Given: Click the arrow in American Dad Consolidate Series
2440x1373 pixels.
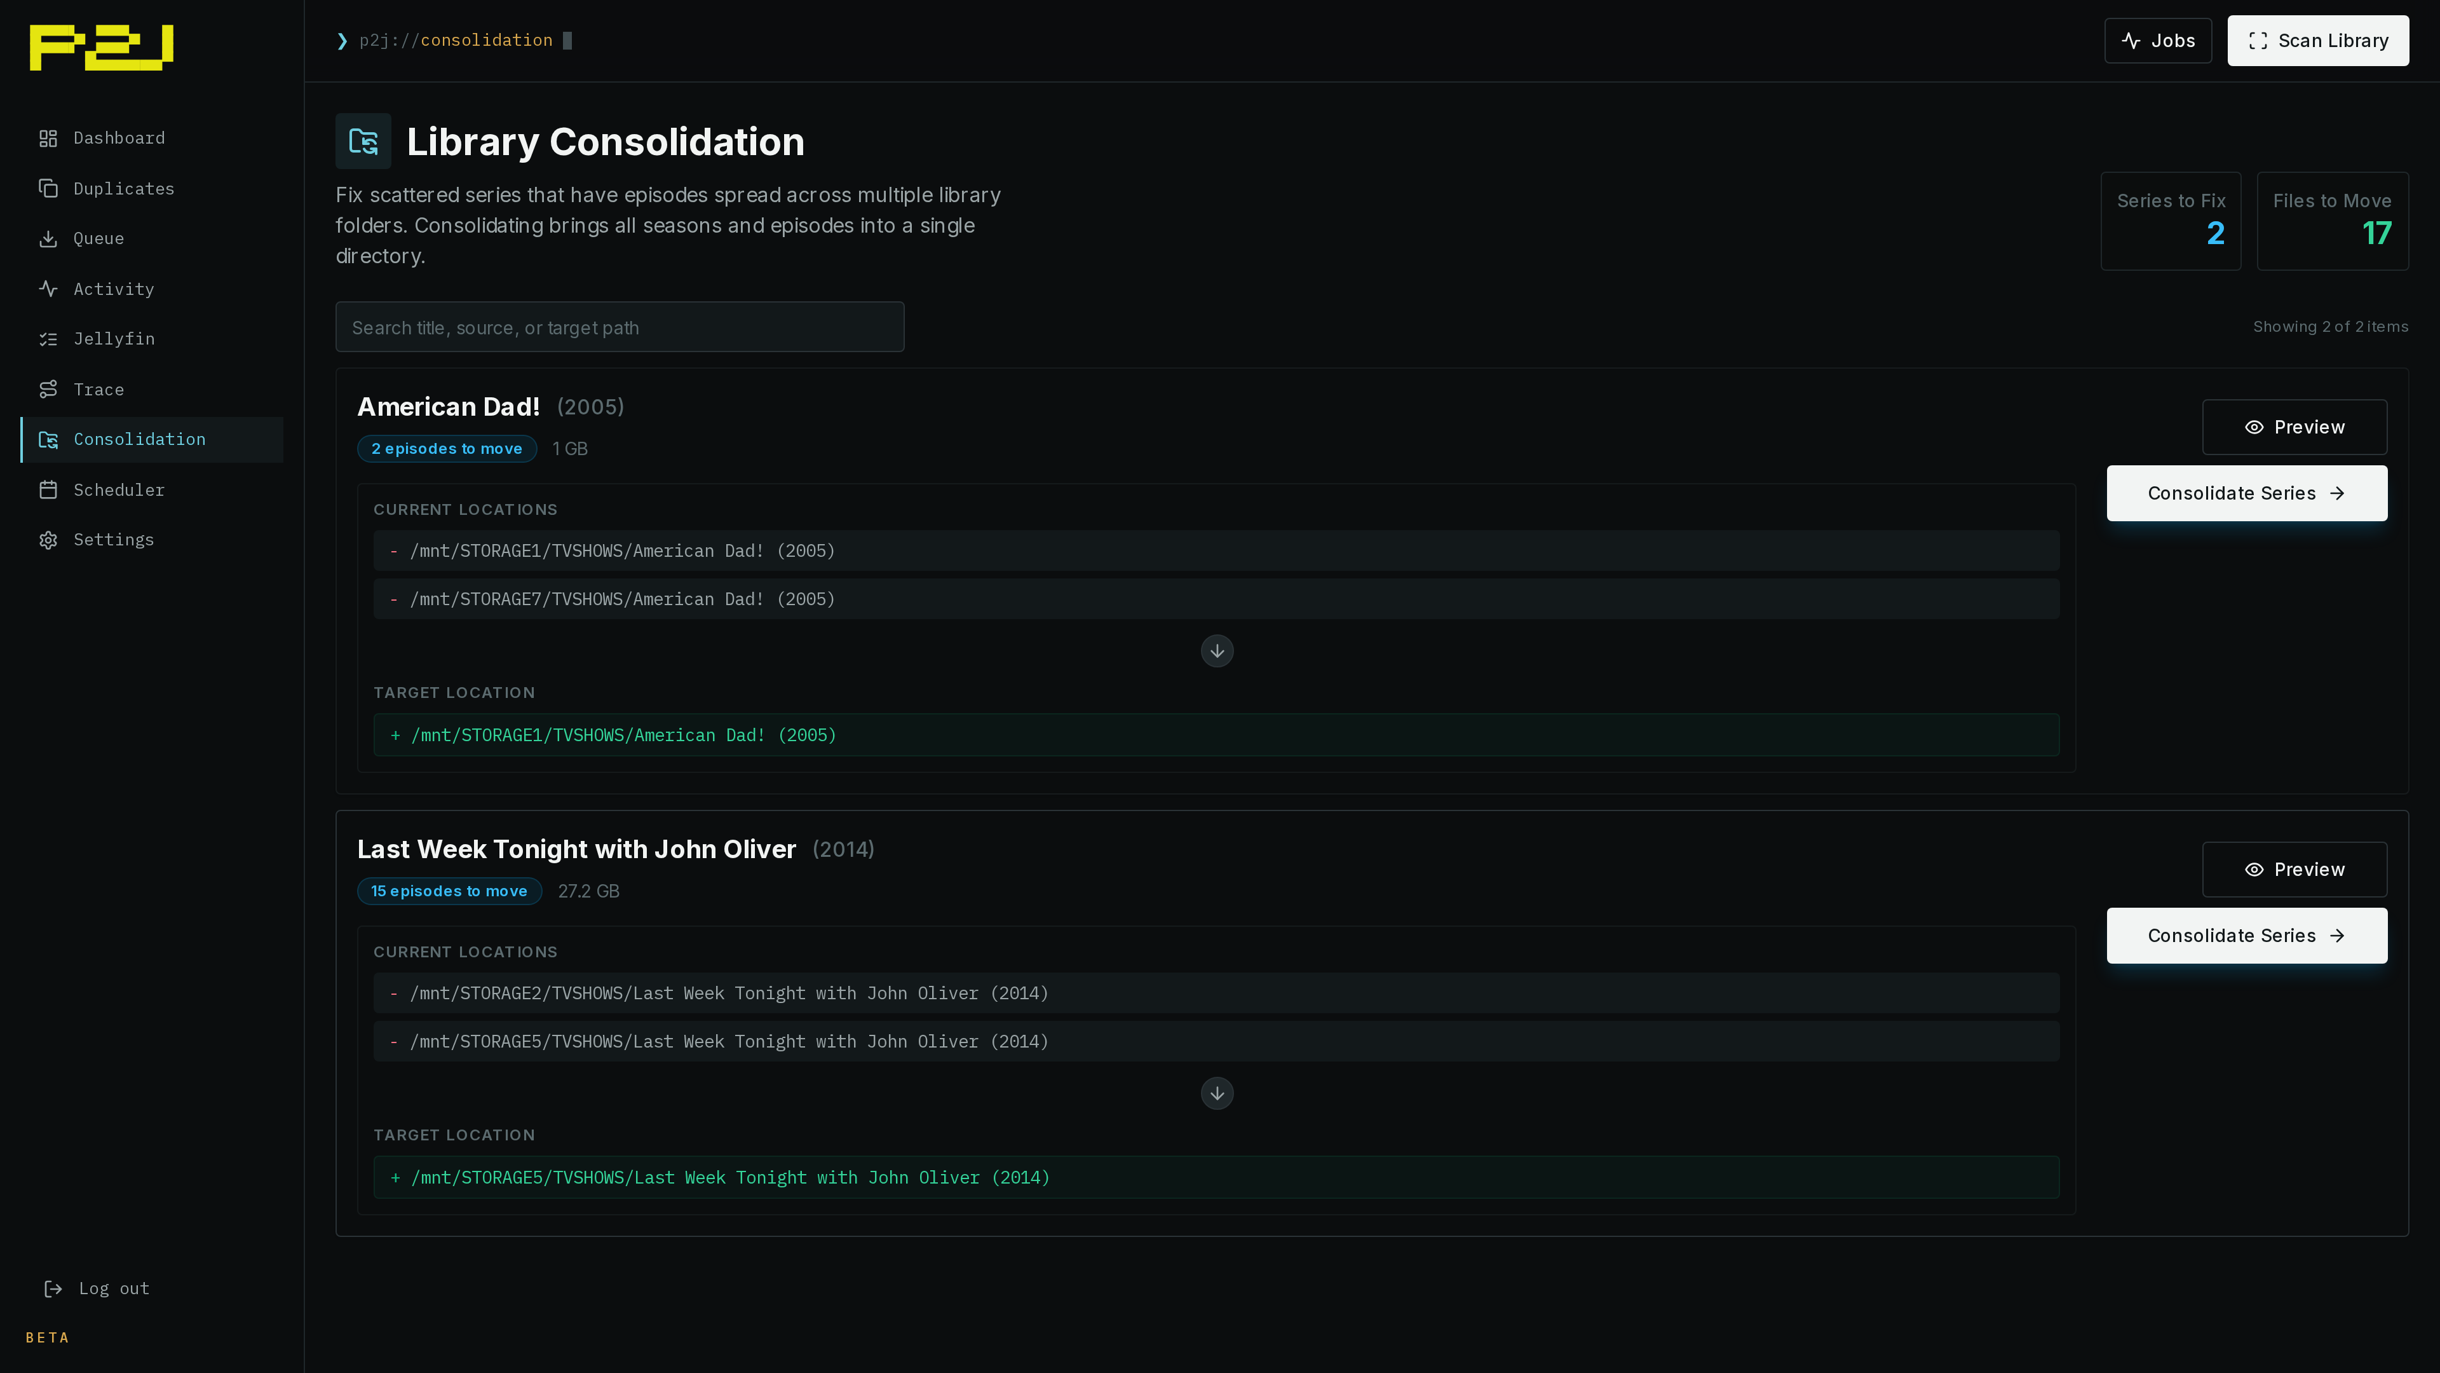Looking at the screenshot, I should pos(2338,494).
